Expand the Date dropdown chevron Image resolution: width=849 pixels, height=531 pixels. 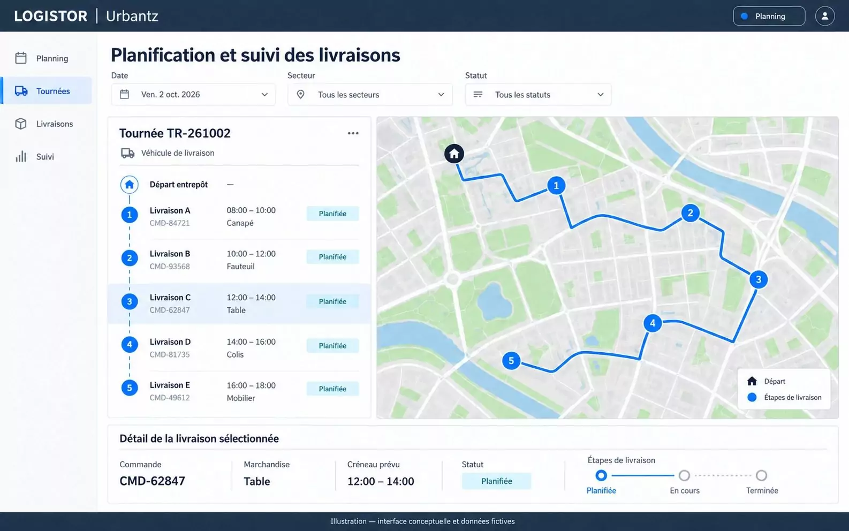[264, 95]
